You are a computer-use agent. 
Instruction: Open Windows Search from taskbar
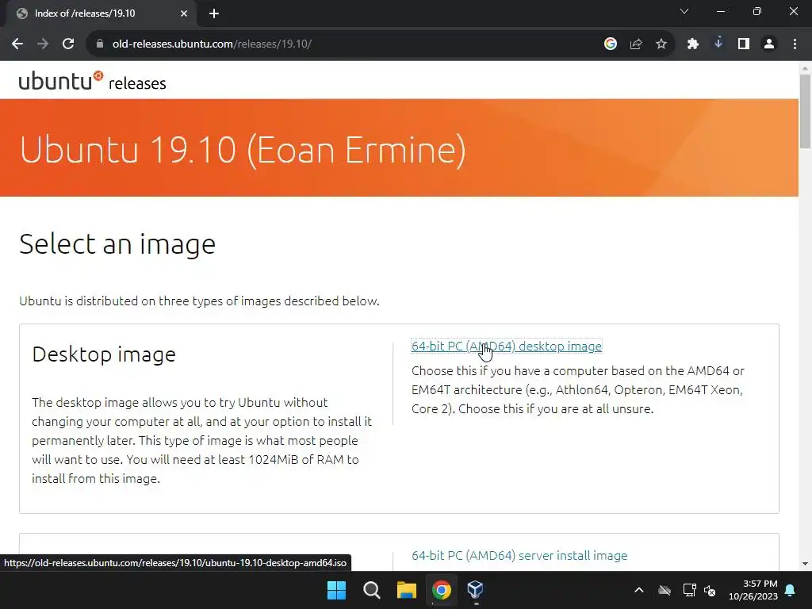pos(372,590)
